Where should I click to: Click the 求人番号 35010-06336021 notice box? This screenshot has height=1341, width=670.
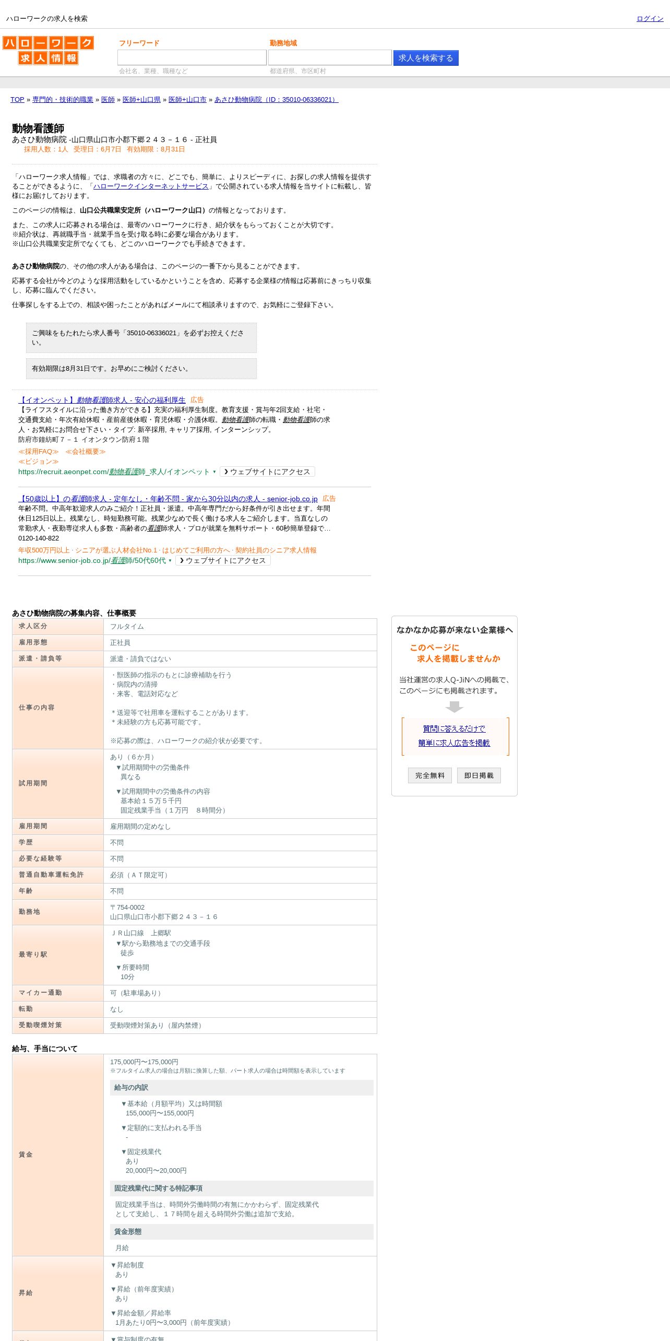[141, 338]
